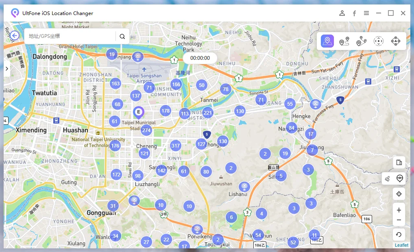Center map on current location

tap(399, 194)
